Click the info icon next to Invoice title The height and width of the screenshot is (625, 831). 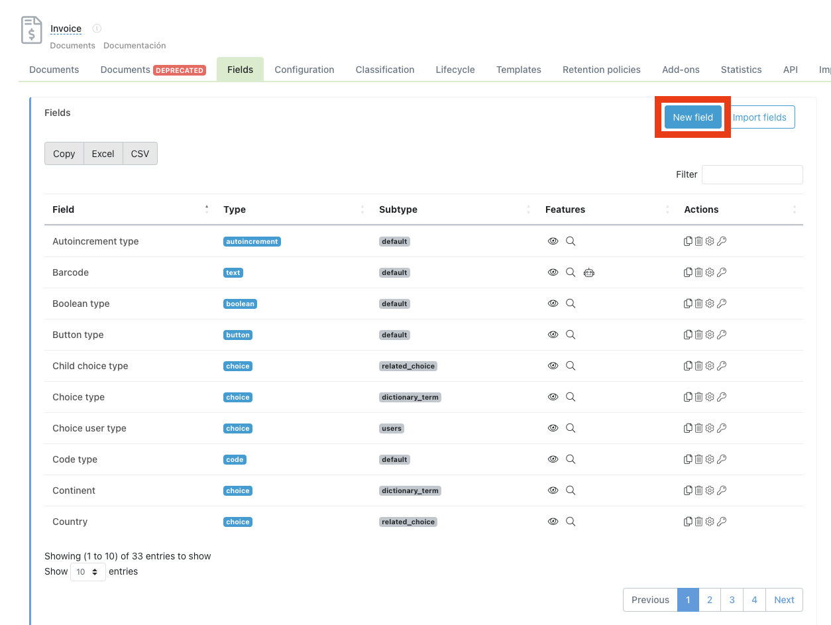(x=97, y=28)
